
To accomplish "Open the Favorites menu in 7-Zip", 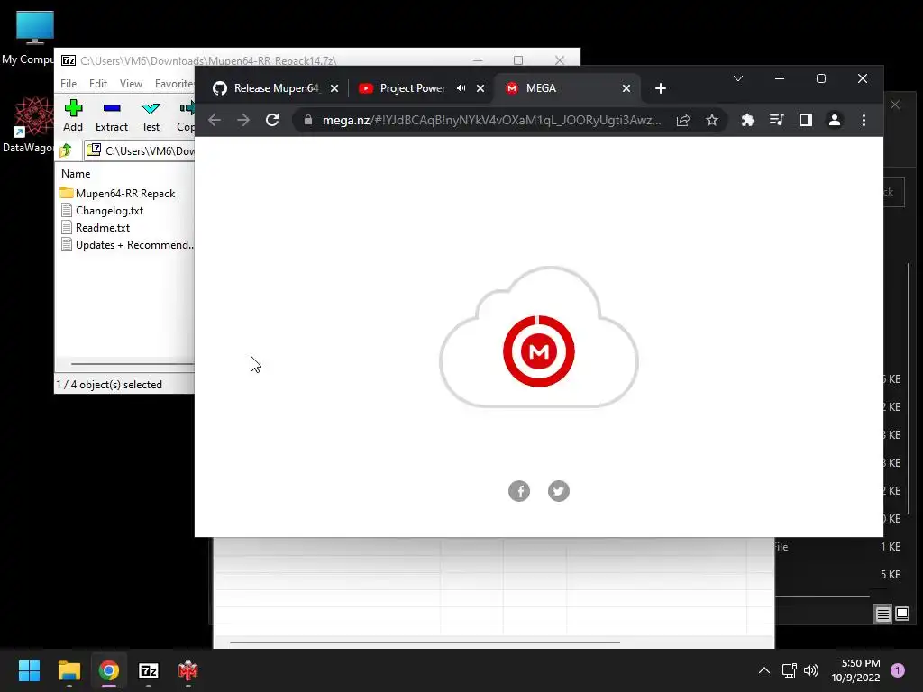I will pos(174,84).
